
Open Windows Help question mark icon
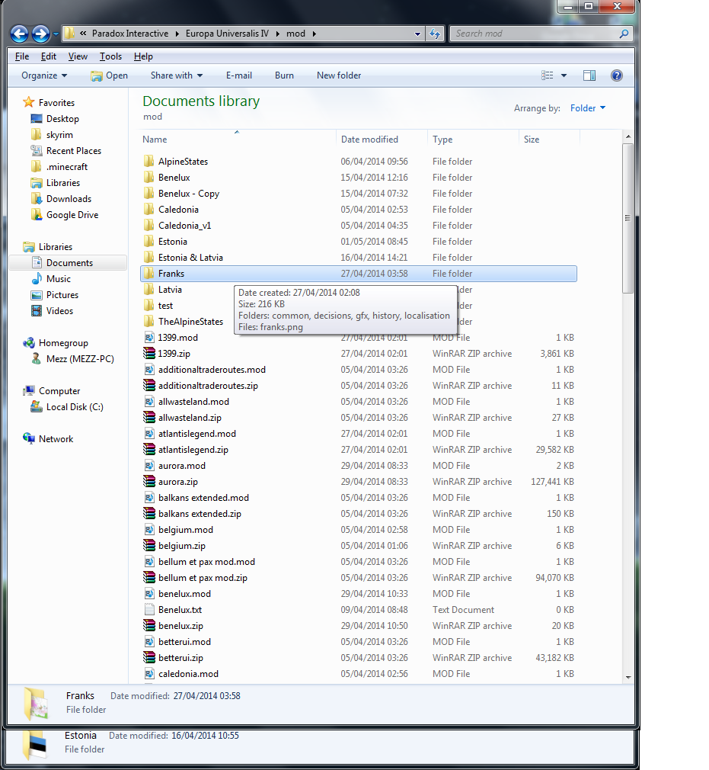617,75
